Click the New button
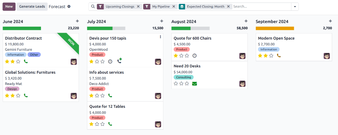 (9, 6)
